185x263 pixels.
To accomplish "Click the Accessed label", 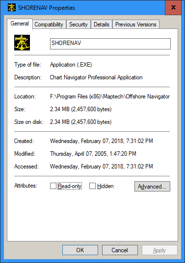I will 26,167.
